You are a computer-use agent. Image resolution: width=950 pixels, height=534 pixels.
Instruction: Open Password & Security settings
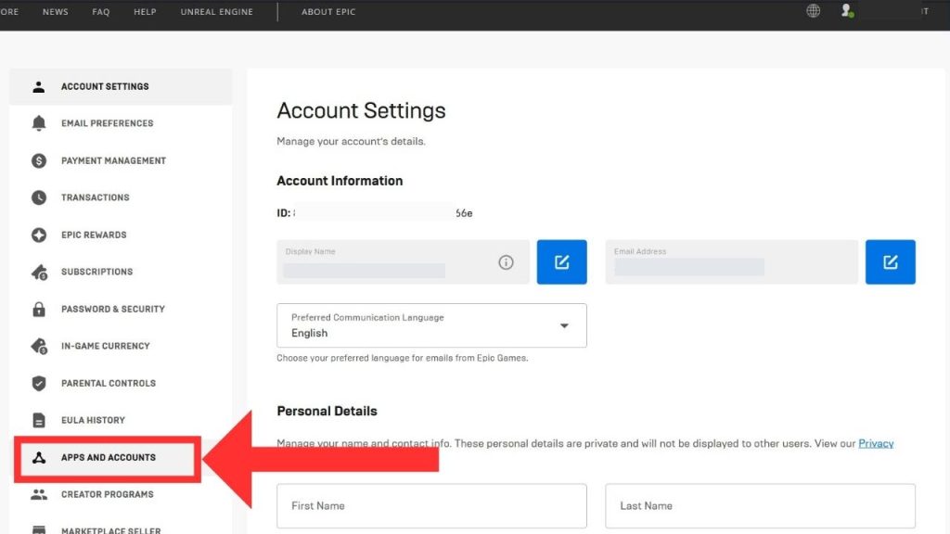[x=121, y=309]
